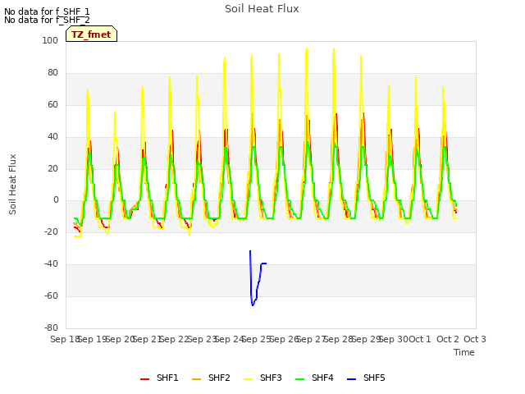Click the Soil Heat Flux chart title
Viewport: 525px width, 394px height.
tap(262, 9)
